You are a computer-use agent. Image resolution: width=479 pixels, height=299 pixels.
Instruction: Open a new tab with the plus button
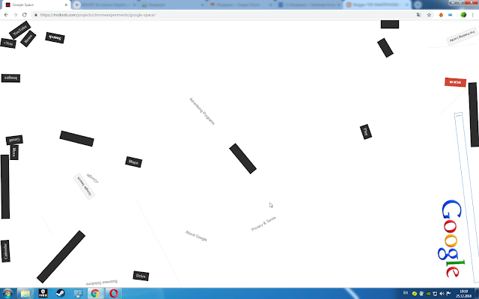76,4
